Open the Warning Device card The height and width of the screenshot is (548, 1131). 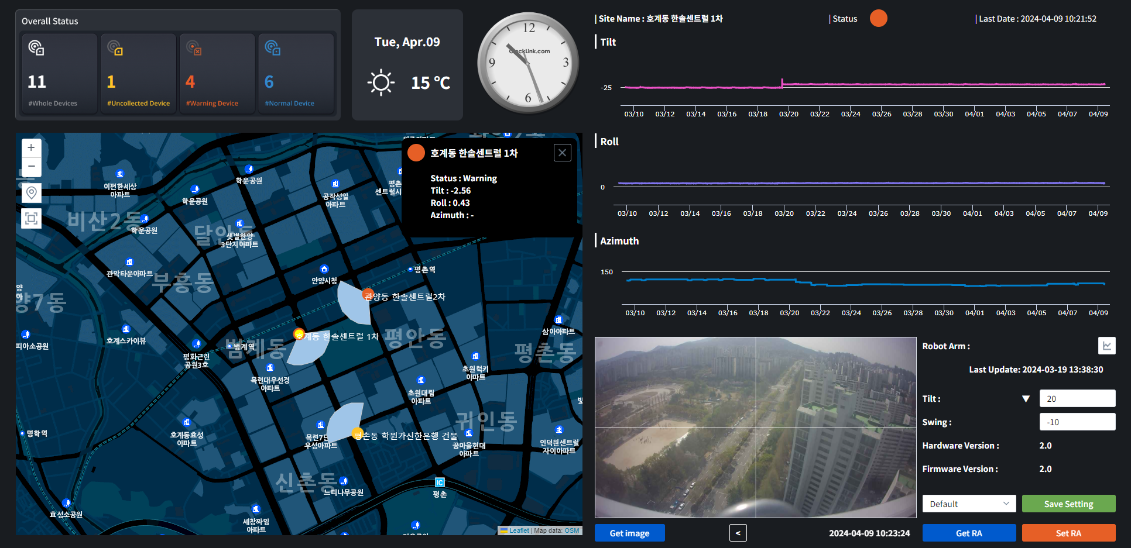pos(217,74)
